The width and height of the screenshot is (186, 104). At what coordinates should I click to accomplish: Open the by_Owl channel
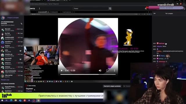click(x=12, y=34)
